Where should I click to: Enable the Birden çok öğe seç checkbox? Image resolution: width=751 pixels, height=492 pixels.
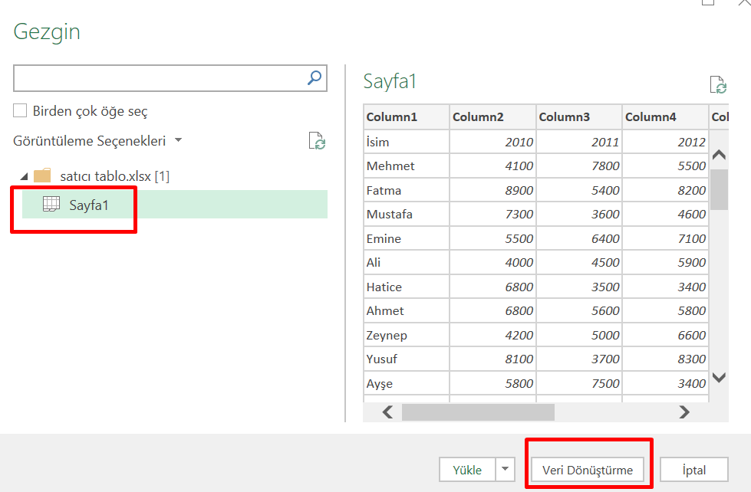20,110
